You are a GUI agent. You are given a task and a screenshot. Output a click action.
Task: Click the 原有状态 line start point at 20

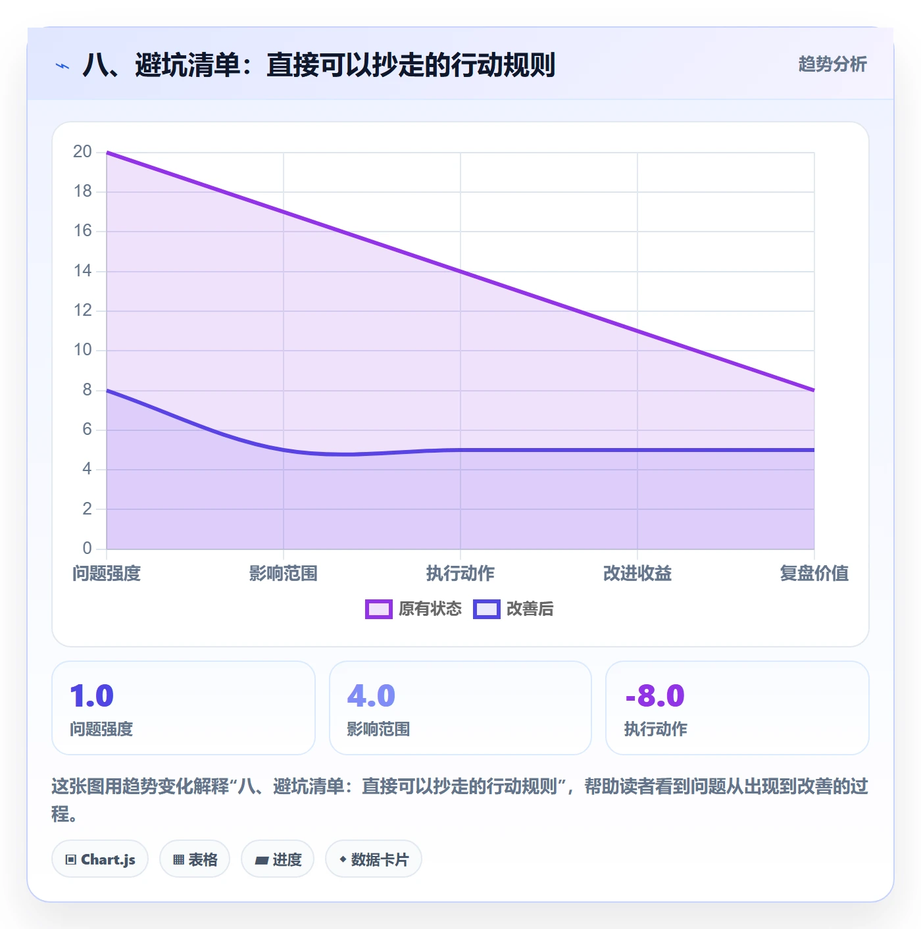[x=107, y=153]
